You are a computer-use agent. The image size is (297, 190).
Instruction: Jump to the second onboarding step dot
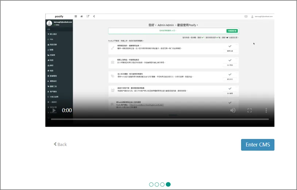point(157,184)
